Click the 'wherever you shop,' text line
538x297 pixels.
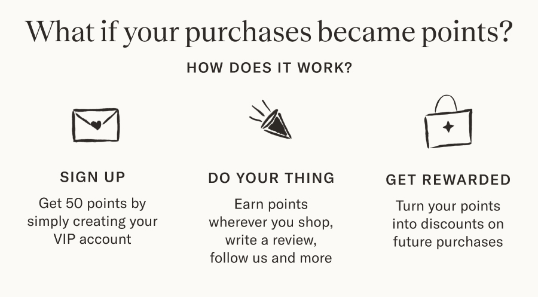[271, 222]
